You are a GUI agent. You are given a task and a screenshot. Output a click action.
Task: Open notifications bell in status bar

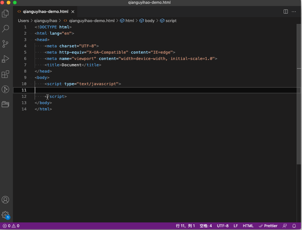294,226
